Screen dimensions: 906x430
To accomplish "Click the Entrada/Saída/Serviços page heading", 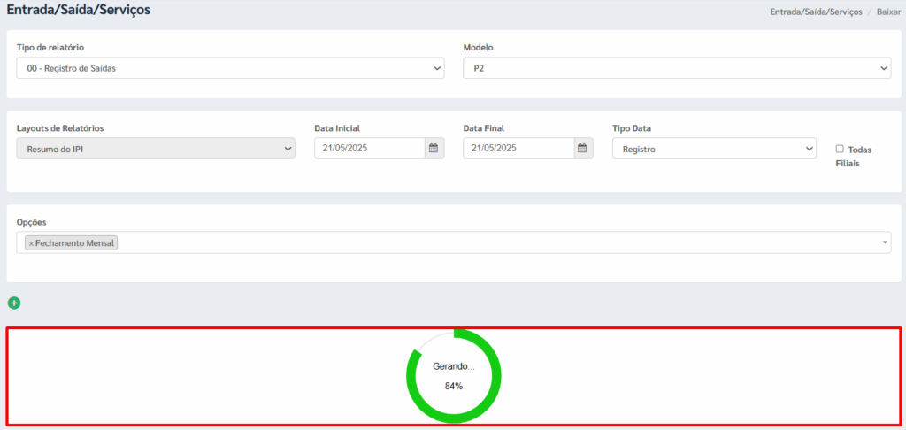I will (79, 11).
